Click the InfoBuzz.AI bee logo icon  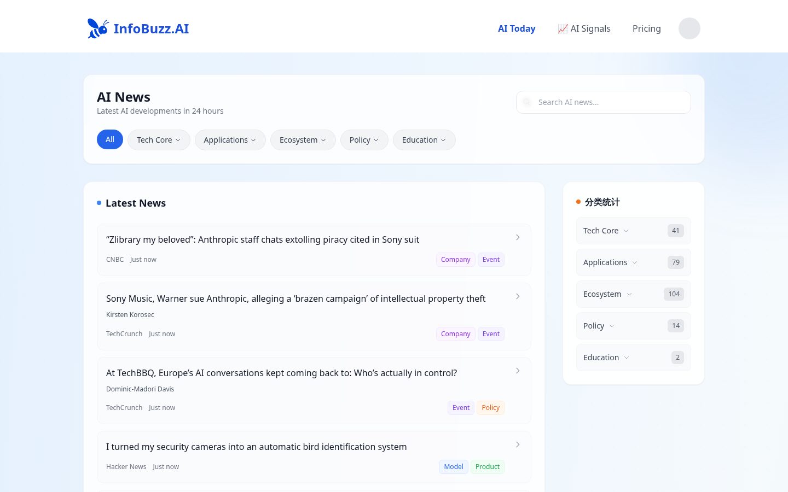click(x=98, y=28)
